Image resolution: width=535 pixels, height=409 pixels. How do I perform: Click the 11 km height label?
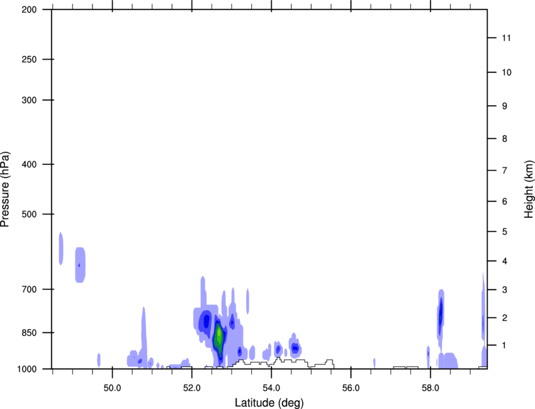tap(506, 38)
